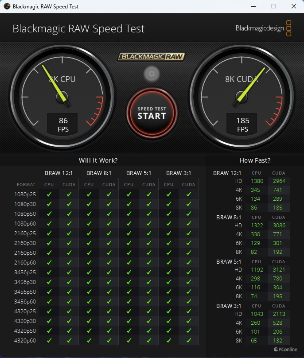Click 4320p30 BRAW 8:1 CPU checkmark
This screenshot has height=358, width=304.
pos(89,321)
